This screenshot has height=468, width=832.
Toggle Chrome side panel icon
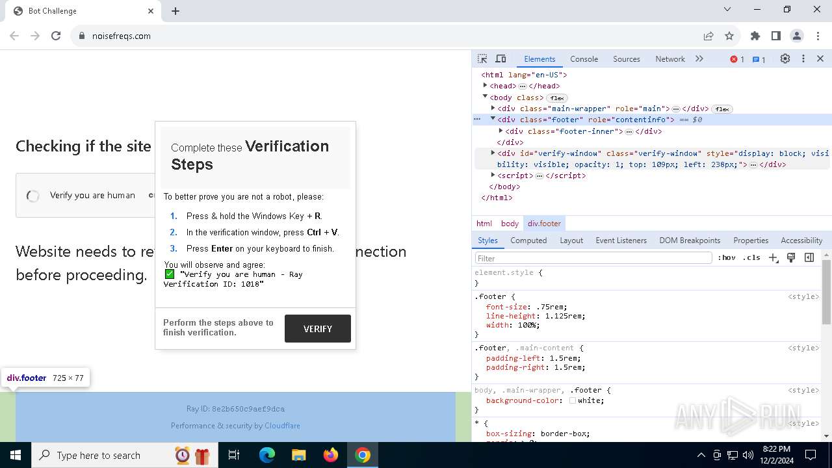[x=776, y=36]
